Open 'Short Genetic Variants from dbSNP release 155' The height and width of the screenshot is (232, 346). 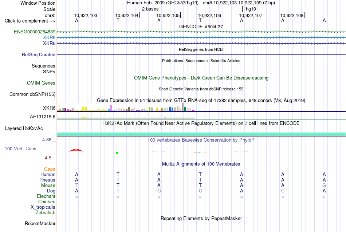point(201,89)
